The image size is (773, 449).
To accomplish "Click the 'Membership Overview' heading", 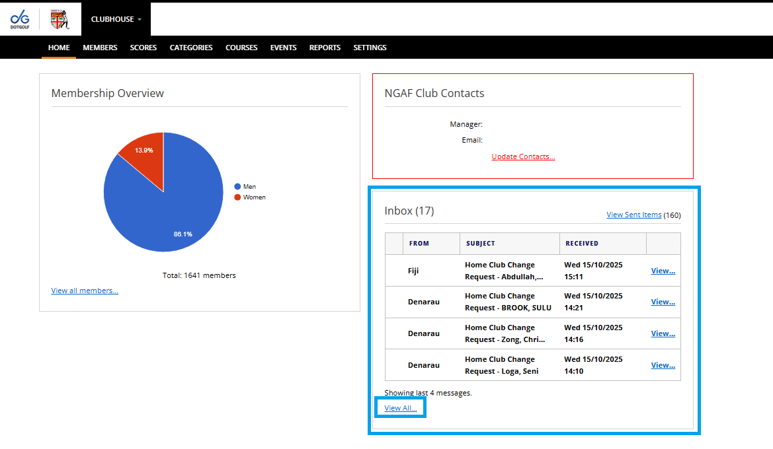I will click(x=108, y=93).
